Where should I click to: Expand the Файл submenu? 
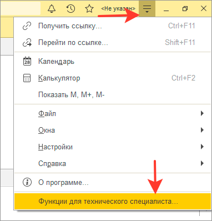[x=113, y=113]
